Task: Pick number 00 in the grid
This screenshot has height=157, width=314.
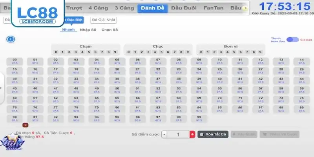Action: (x=15, y=61)
